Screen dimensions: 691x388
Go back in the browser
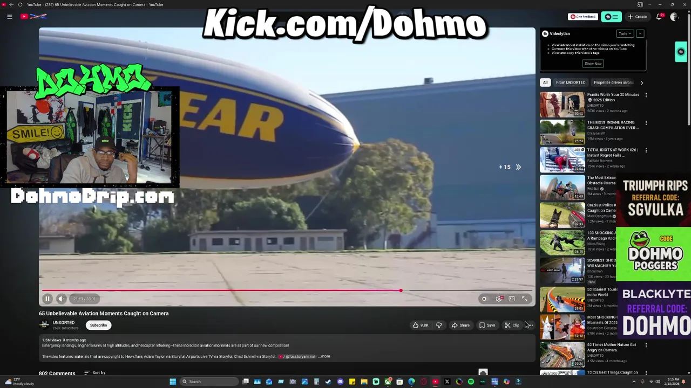(x=11, y=4)
